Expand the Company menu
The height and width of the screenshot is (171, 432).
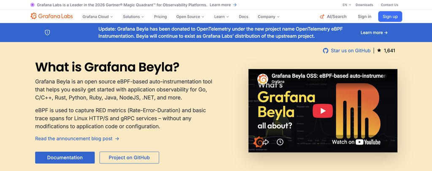tap(269, 16)
